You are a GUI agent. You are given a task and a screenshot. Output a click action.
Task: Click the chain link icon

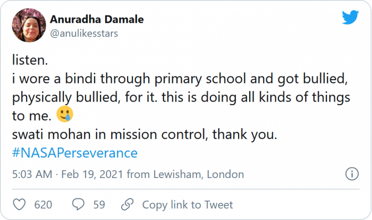tap(127, 204)
